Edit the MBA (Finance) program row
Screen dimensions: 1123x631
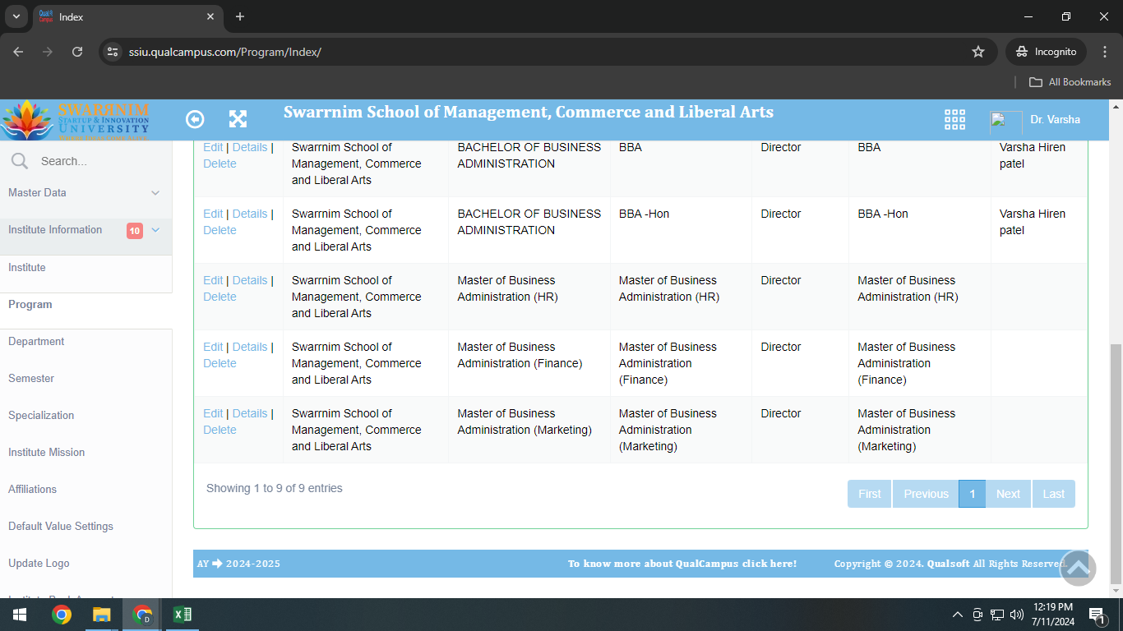[213, 347]
